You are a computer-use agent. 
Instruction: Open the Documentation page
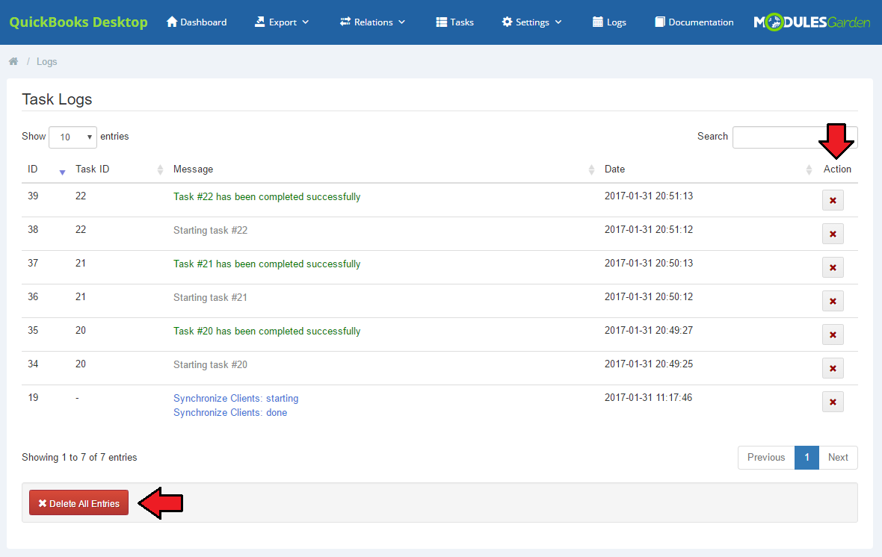(694, 22)
